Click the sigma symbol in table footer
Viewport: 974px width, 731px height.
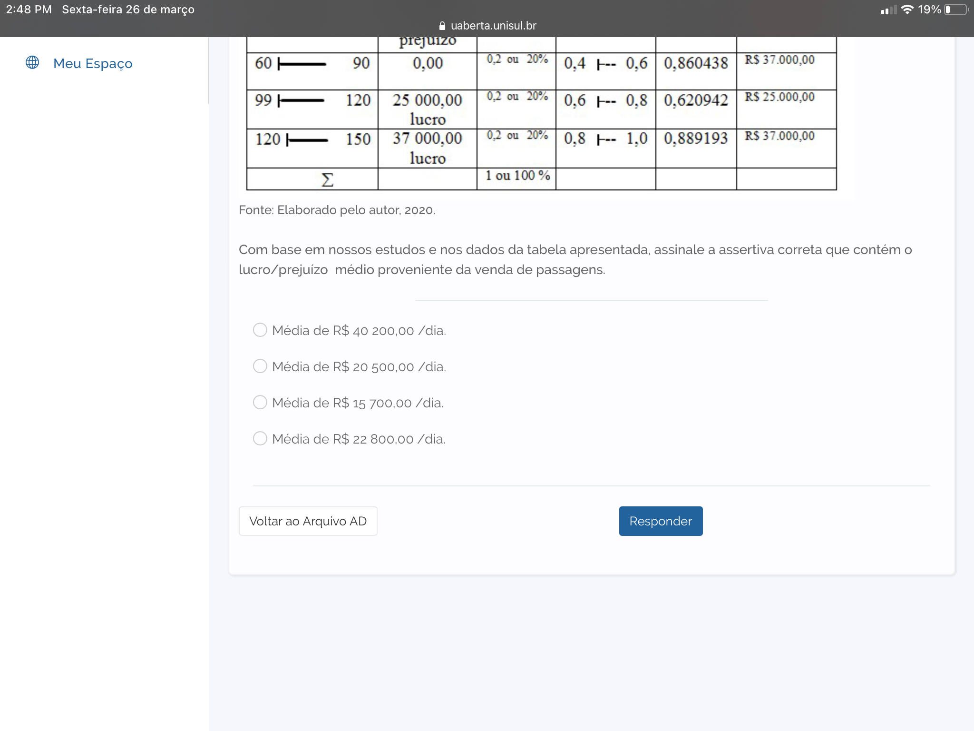pos(327,179)
